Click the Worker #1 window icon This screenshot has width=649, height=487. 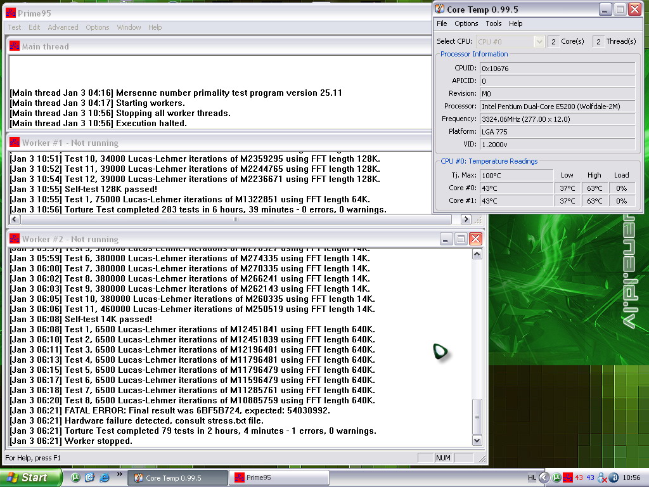pyautogui.click(x=15, y=143)
